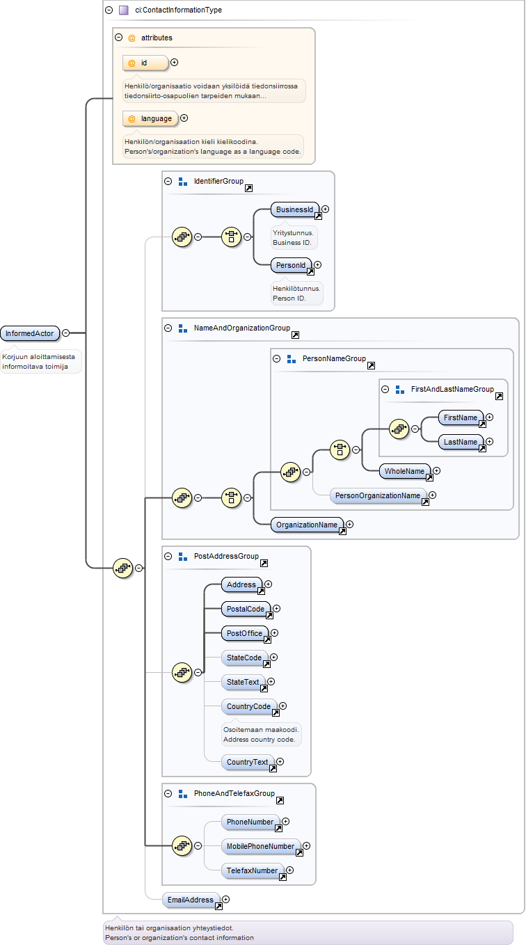Expand PersonId element plus sign

[x=318, y=264]
